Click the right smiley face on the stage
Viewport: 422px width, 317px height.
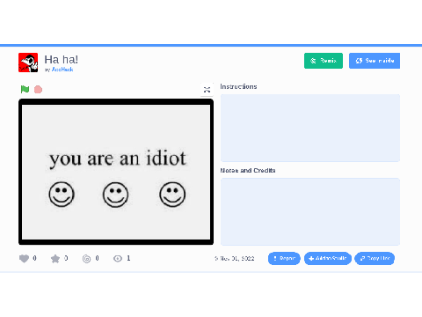pos(172,195)
